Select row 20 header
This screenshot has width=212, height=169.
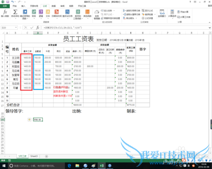(x=2, y=120)
